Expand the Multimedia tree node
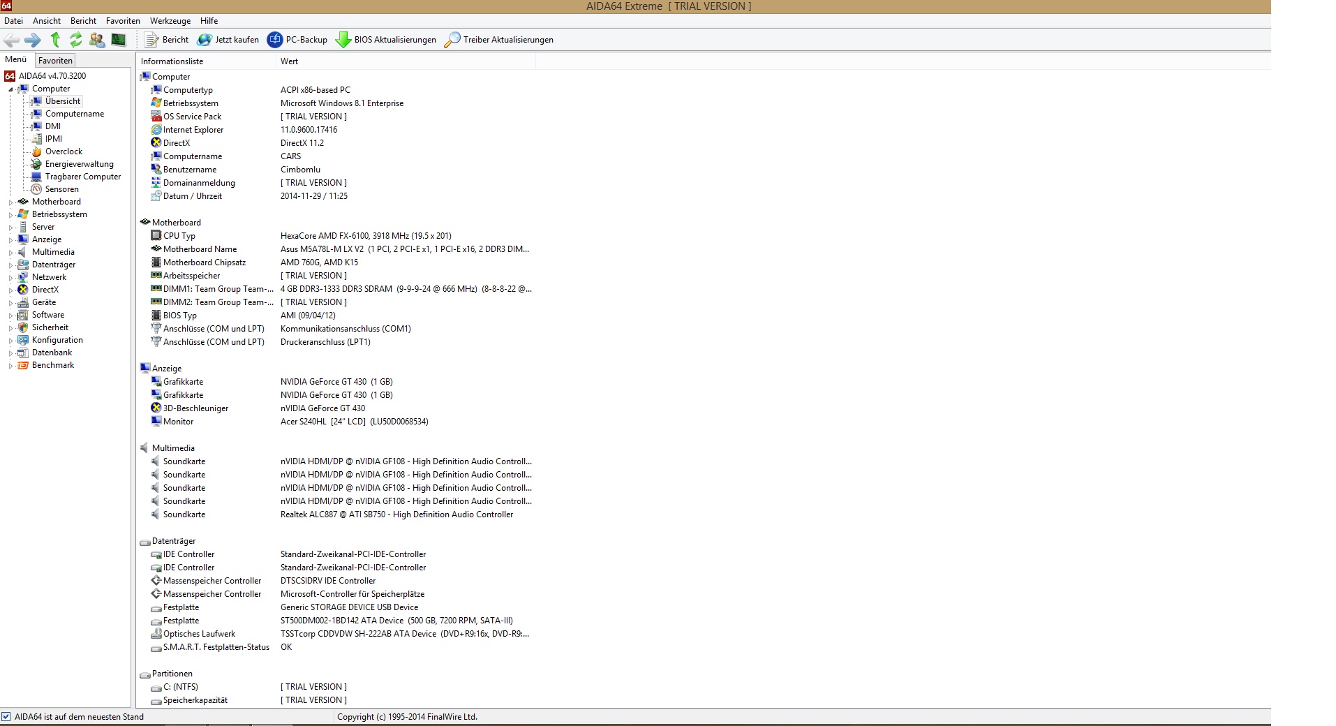The height and width of the screenshot is (726, 1336). tap(10, 253)
